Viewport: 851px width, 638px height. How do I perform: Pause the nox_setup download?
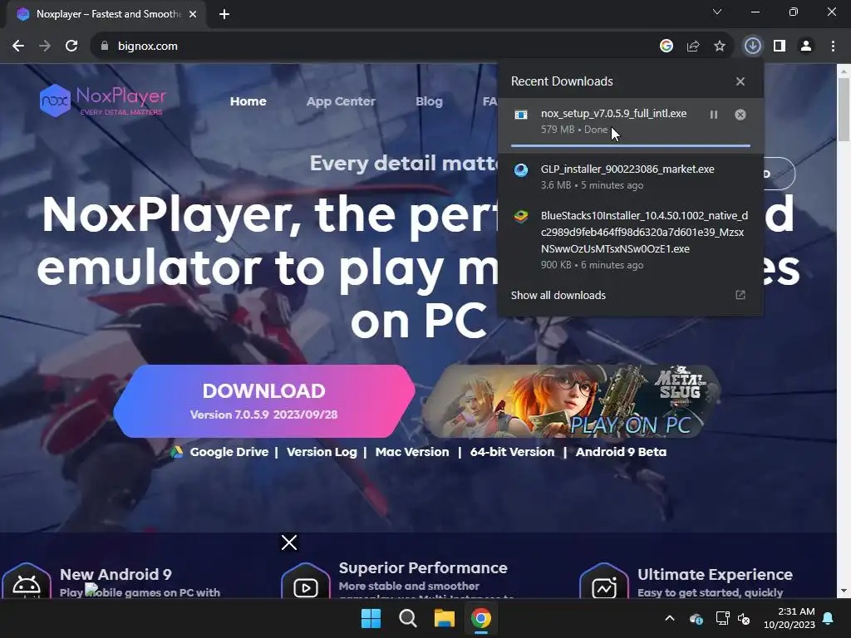point(714,115)
